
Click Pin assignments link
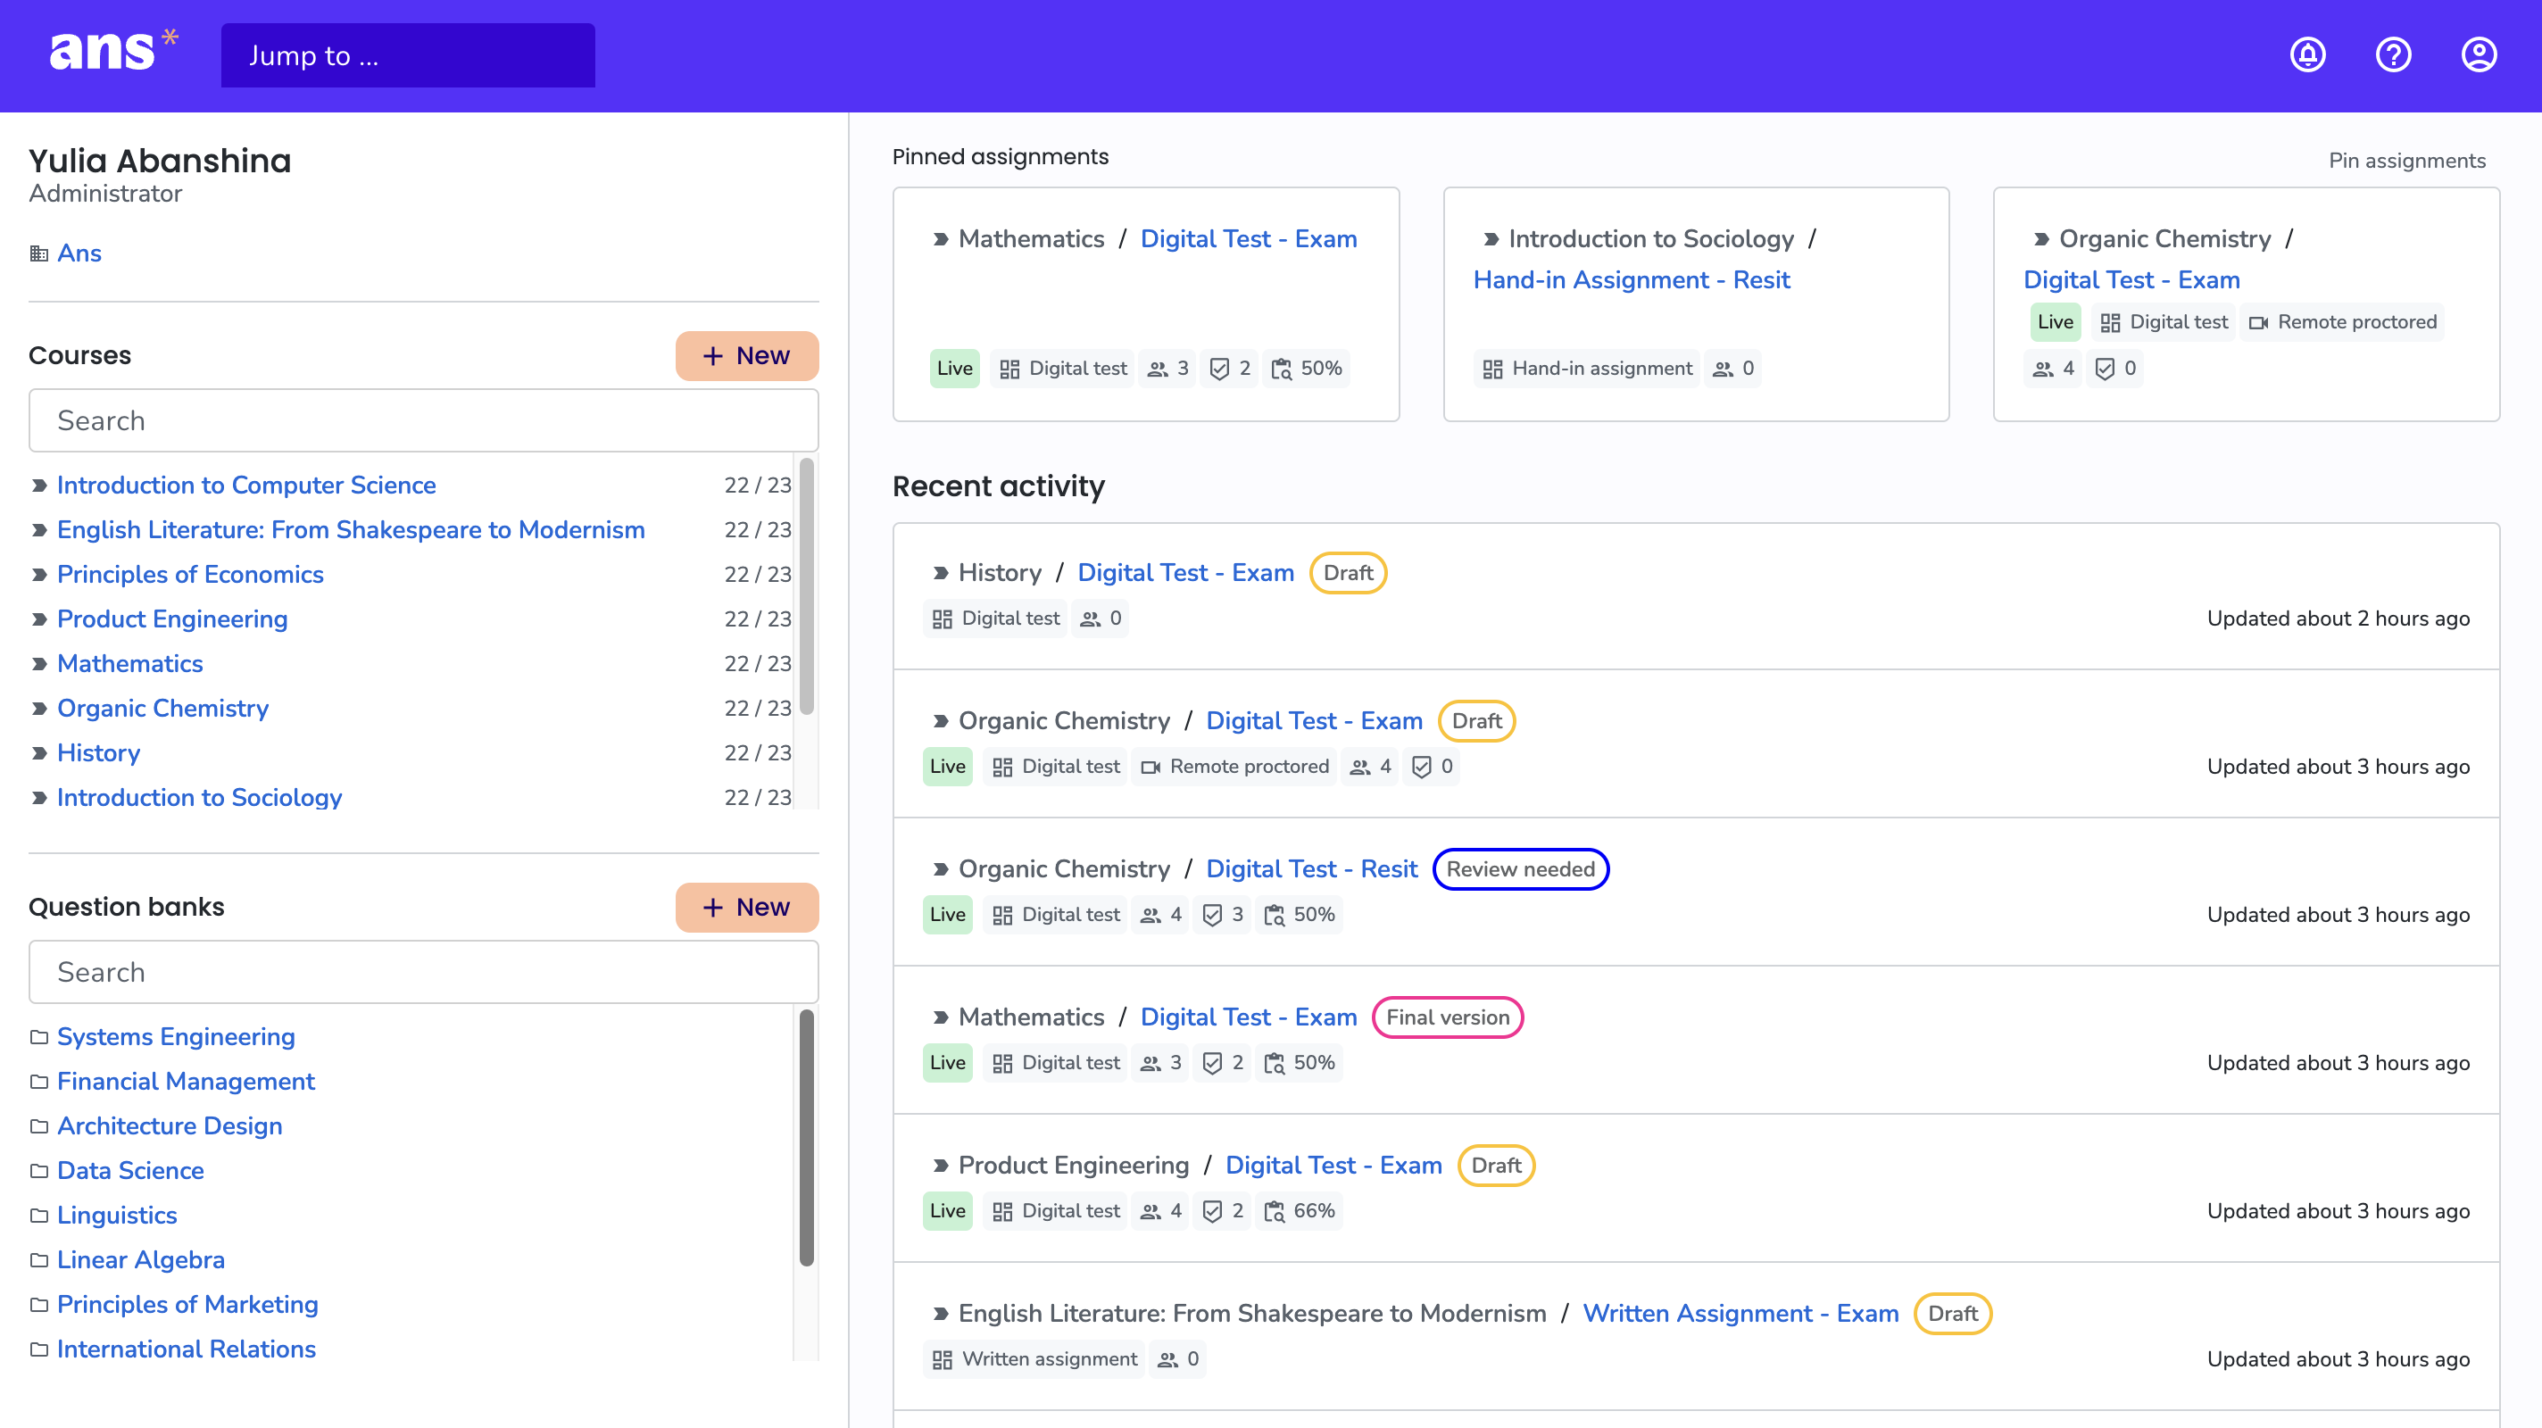[x=2407, y=161]
